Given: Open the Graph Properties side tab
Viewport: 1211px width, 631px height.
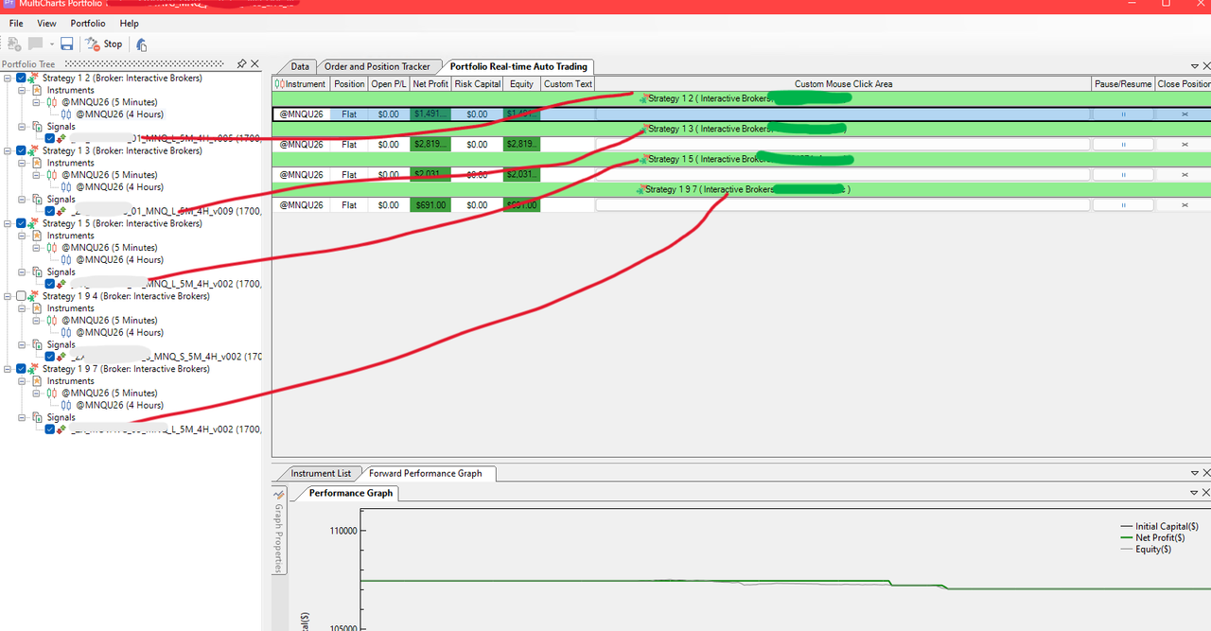Looking at the screenshot, I should pos(279,532).
